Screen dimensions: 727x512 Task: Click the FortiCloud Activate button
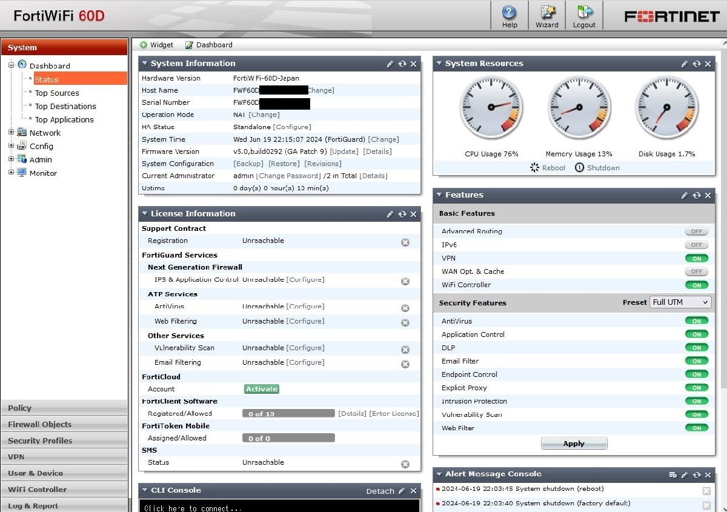pyautogui.click(x=262, y=389)
